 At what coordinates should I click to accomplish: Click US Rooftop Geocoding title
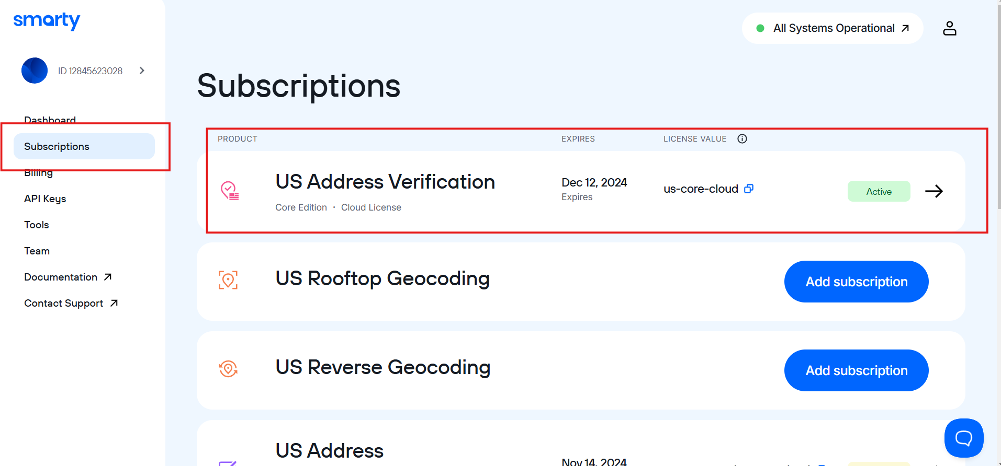[383, 278]
